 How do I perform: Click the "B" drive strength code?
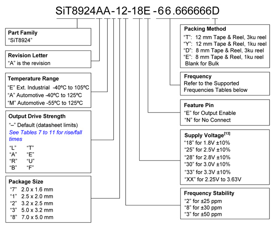click(13, 168)
